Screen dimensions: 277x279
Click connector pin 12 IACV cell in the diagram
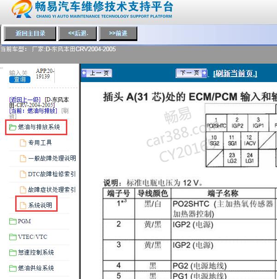[250, 140]
